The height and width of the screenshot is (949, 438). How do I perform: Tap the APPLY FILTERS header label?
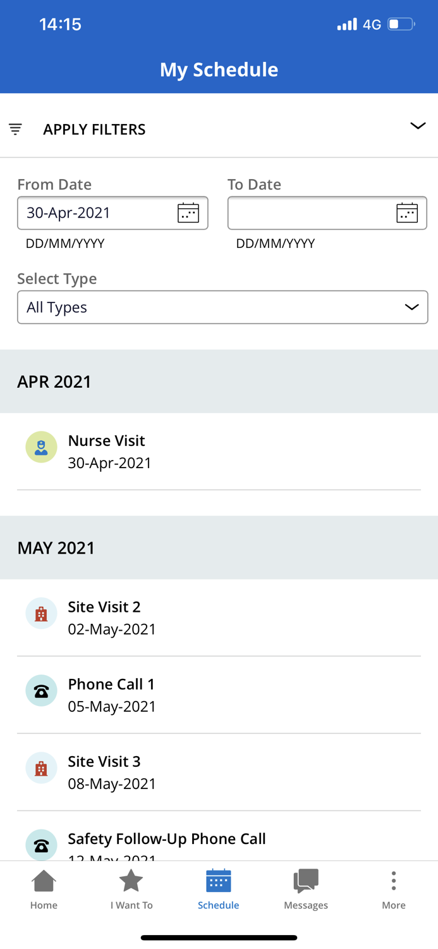tap(94, 129)
